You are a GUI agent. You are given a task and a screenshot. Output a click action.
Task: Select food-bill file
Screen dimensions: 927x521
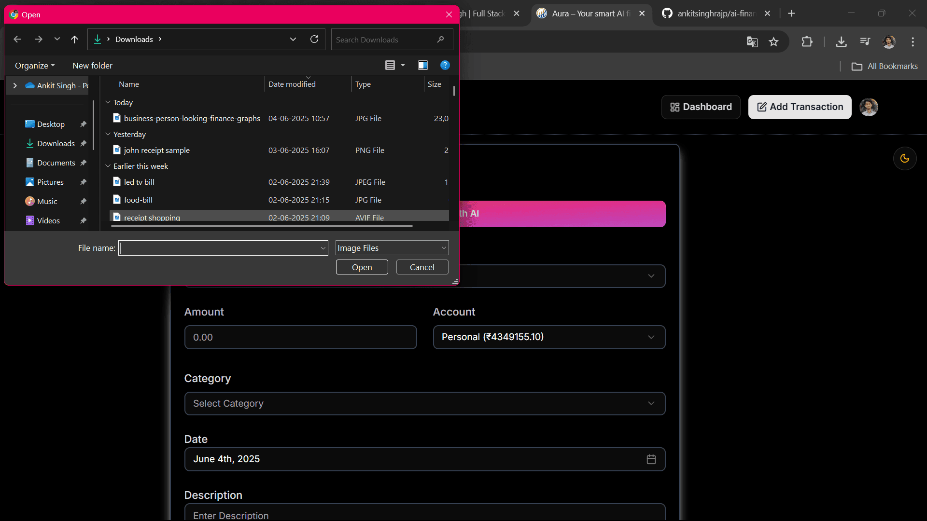tap(280, 200)
